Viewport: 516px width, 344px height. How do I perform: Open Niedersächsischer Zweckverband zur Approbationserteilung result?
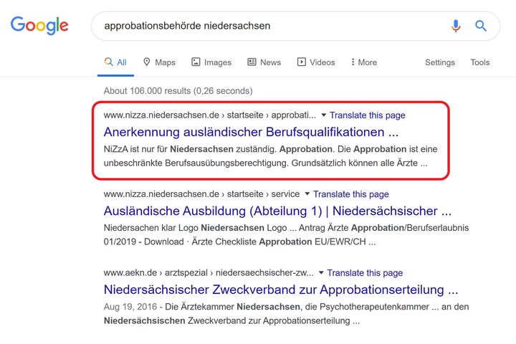pyautogui.click(x=281, y=290)
